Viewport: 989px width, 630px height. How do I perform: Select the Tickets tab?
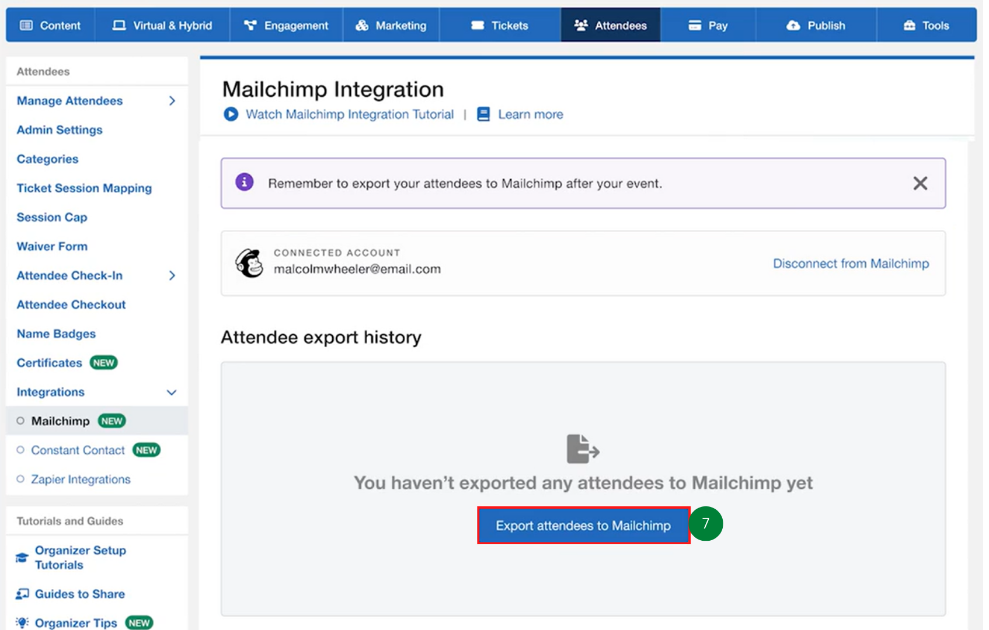(x=500, y=25)
